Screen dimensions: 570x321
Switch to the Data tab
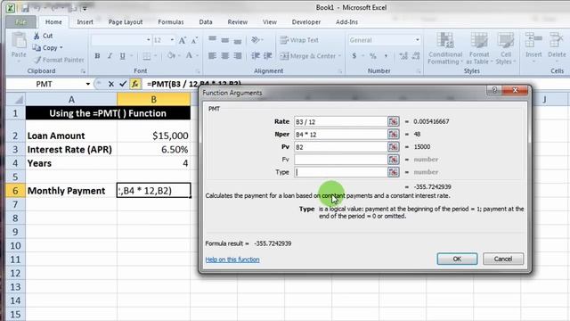[x=206, y=21]
